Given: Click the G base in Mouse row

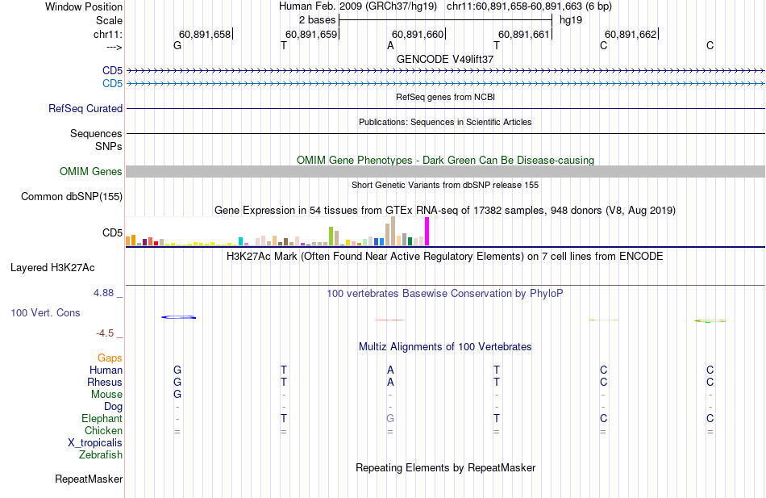Looking at the screenshot, I should click(177, 395).
